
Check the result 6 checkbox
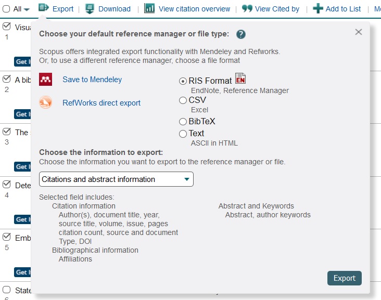6,290
